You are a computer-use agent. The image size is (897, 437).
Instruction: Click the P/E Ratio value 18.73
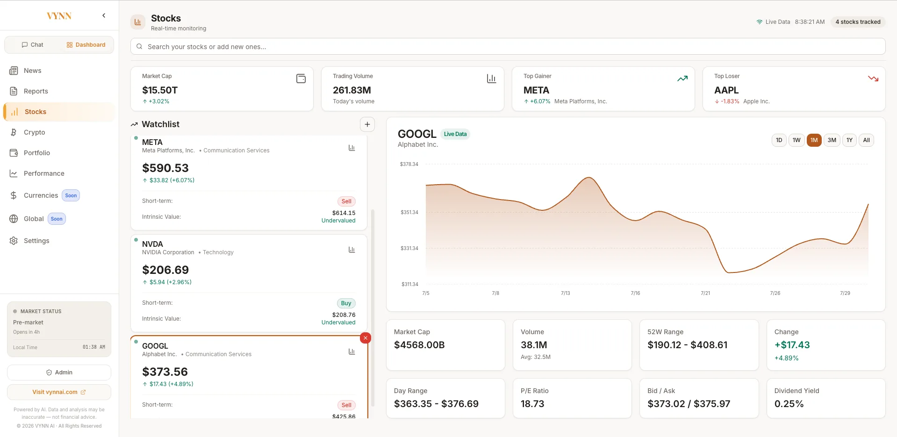tap(532, 404)
